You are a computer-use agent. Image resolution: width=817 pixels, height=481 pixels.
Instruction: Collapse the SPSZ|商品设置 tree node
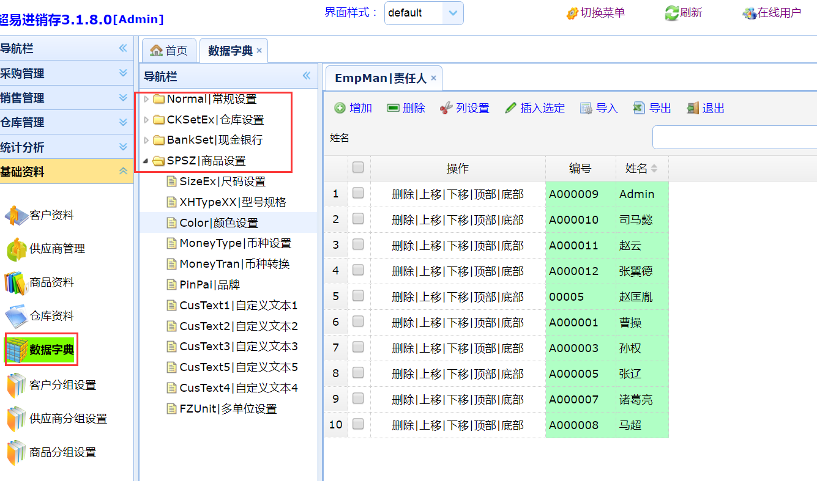pos(146,161)
